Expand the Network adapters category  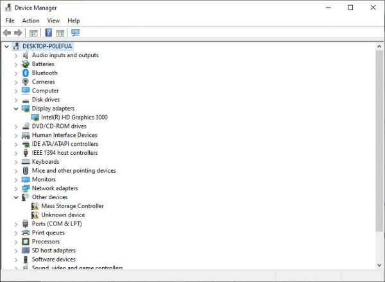tap(16, 188)
